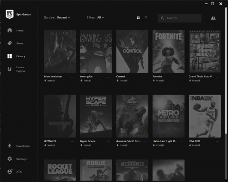Go to Unreal Engine in the sidebar
This screenshot has height=182, width=228.
[21, 69]
